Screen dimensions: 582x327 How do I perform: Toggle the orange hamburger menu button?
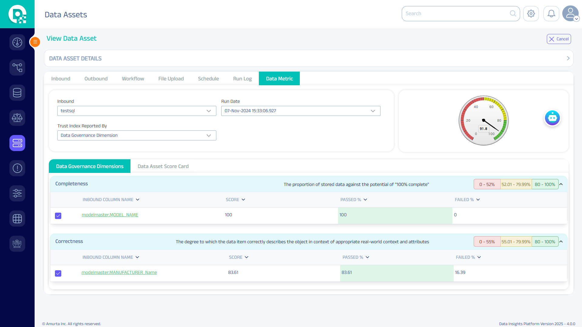(x=35, y=42)
